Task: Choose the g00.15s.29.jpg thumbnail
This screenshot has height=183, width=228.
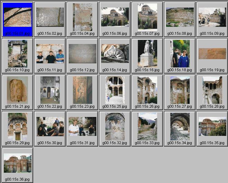Action: [17, 127]
